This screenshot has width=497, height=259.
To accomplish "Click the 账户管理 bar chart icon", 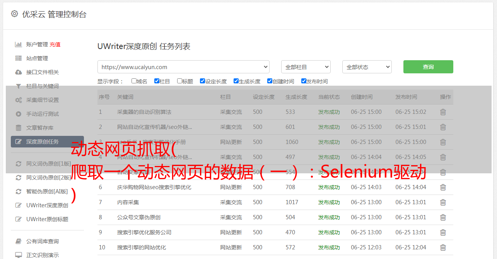I will (18, 44).
